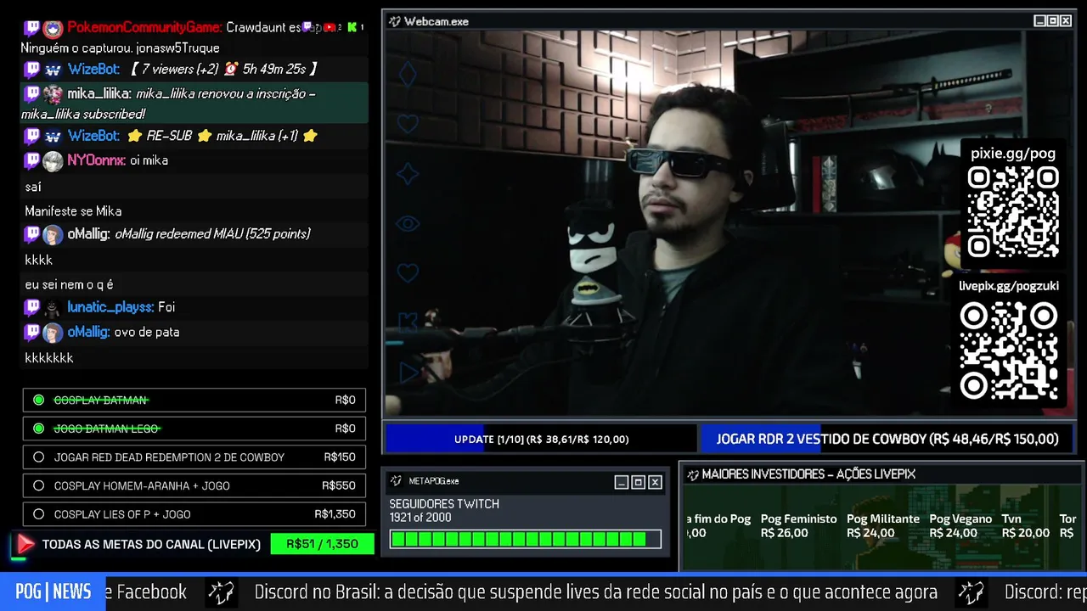
Task: Click the Twitch badge beside mika_lilika
Action: point(32,93)
